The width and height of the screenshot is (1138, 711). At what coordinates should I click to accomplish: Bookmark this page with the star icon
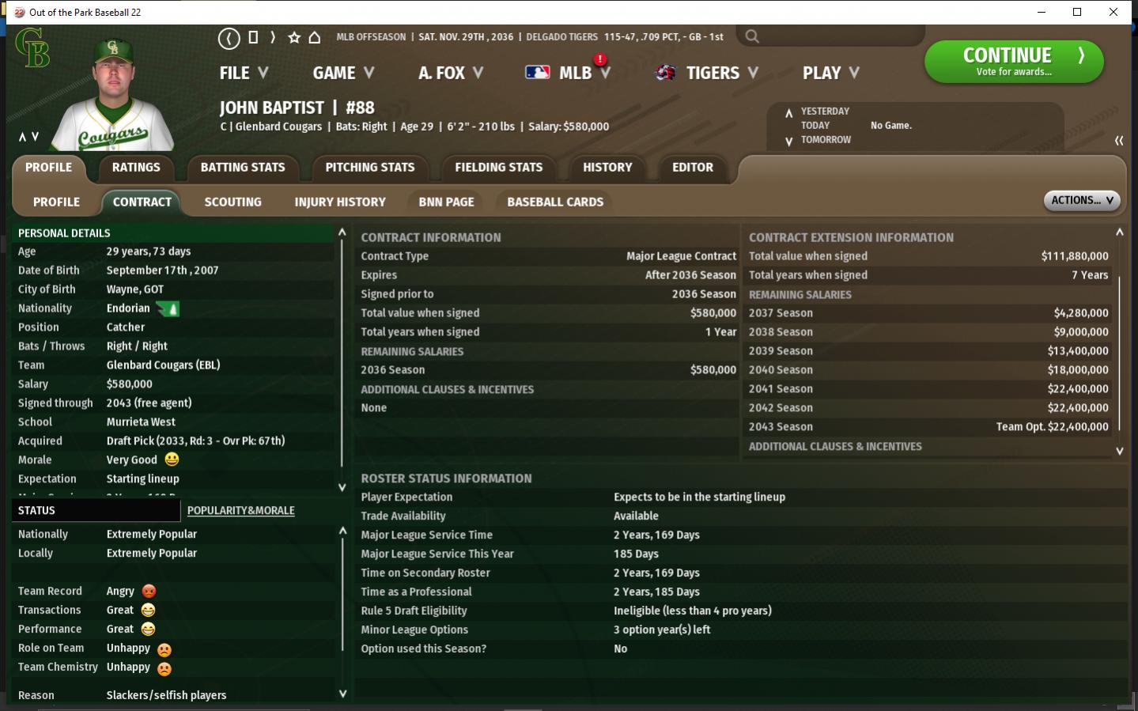click(x=294, y=37)
